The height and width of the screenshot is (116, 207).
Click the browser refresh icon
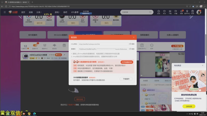(6, 6)
